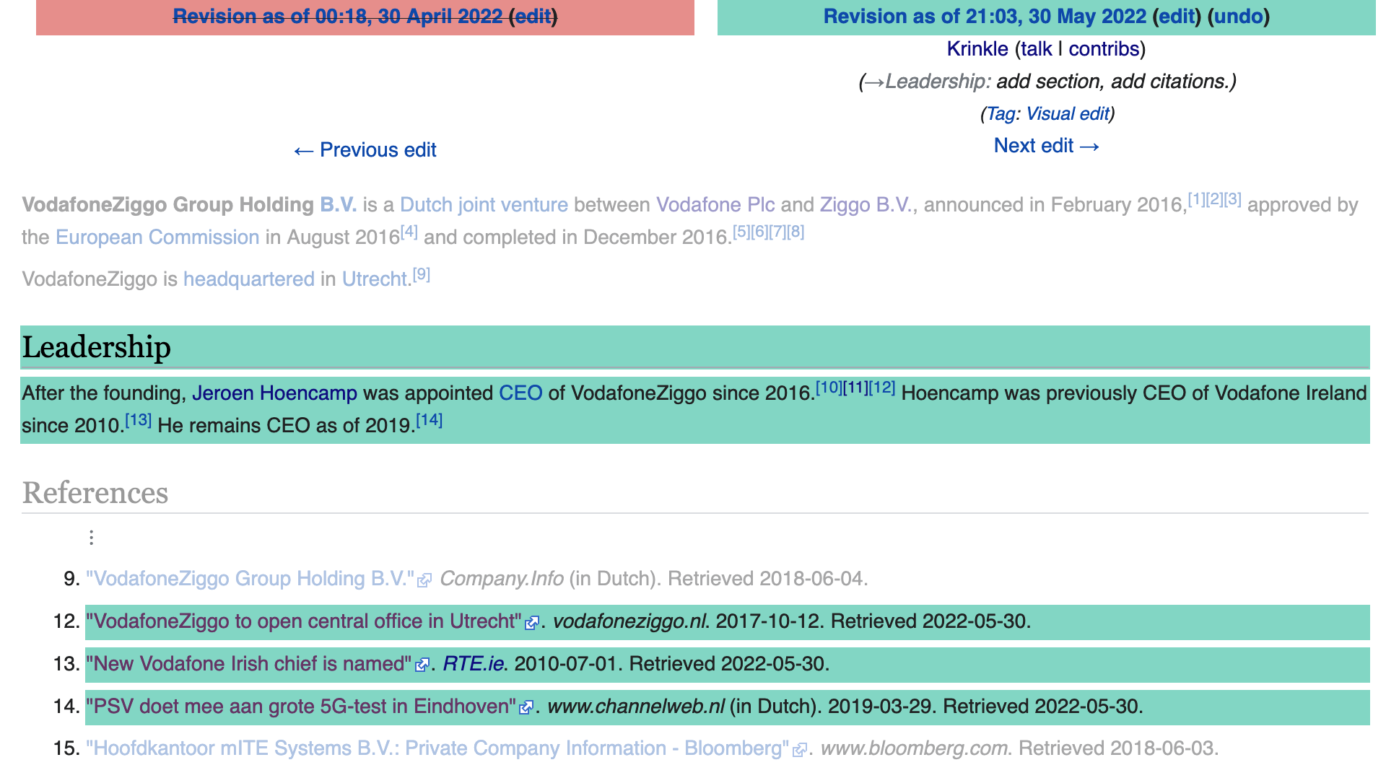Go to Previous edit

[x=365, y=149]
